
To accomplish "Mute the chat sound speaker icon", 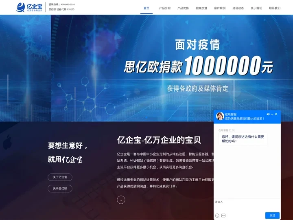I will click(268, 114).
